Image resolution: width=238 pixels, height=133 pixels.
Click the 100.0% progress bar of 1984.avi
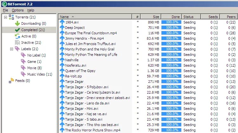click(x=171, y=22)
